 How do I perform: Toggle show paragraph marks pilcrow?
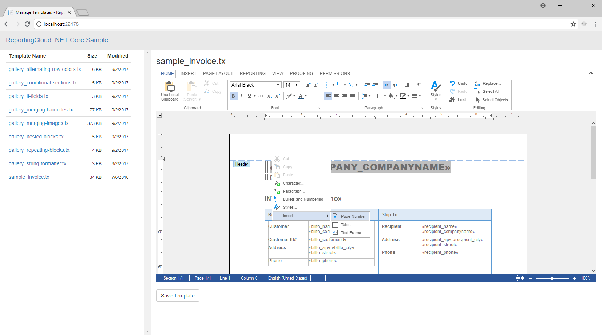[419, 85]
